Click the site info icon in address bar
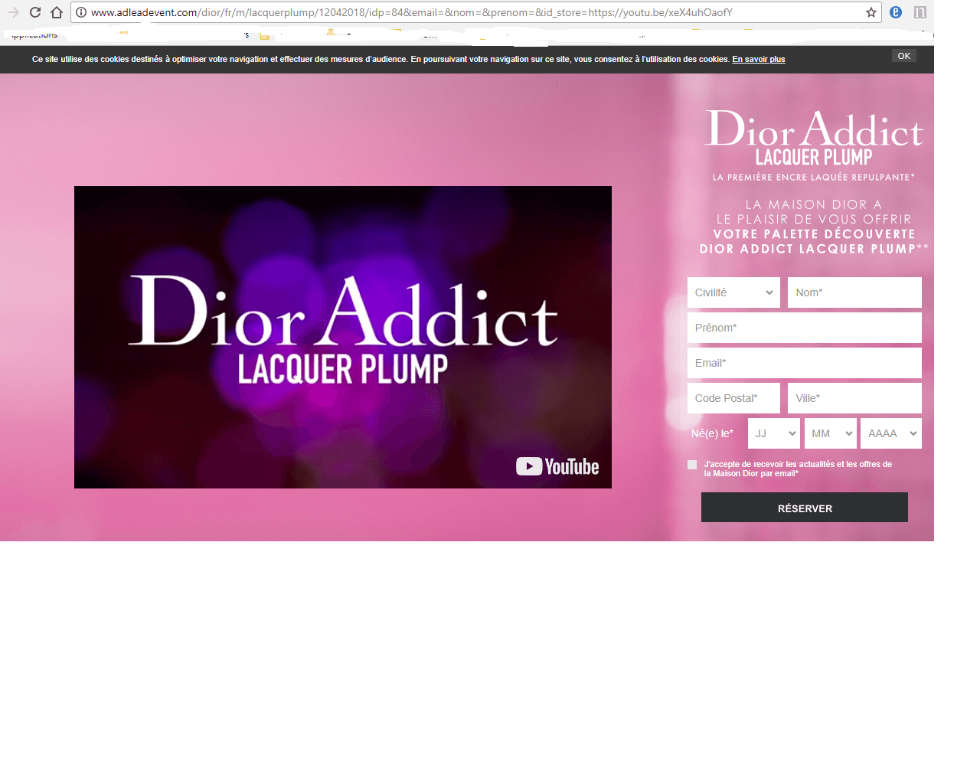The height and width of the screenshot is (784, 980). pyautogui.click(x=81, y=12)
